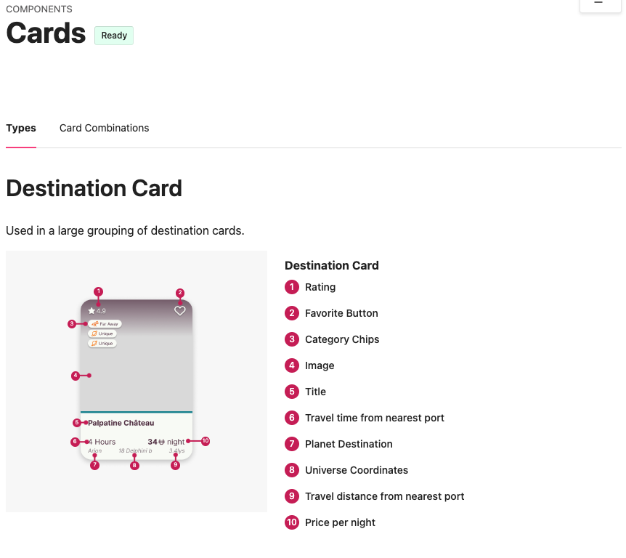Screen dimensions: 626x558
Task: Click the 34 per night price
Action: click(x=166, y=442)
